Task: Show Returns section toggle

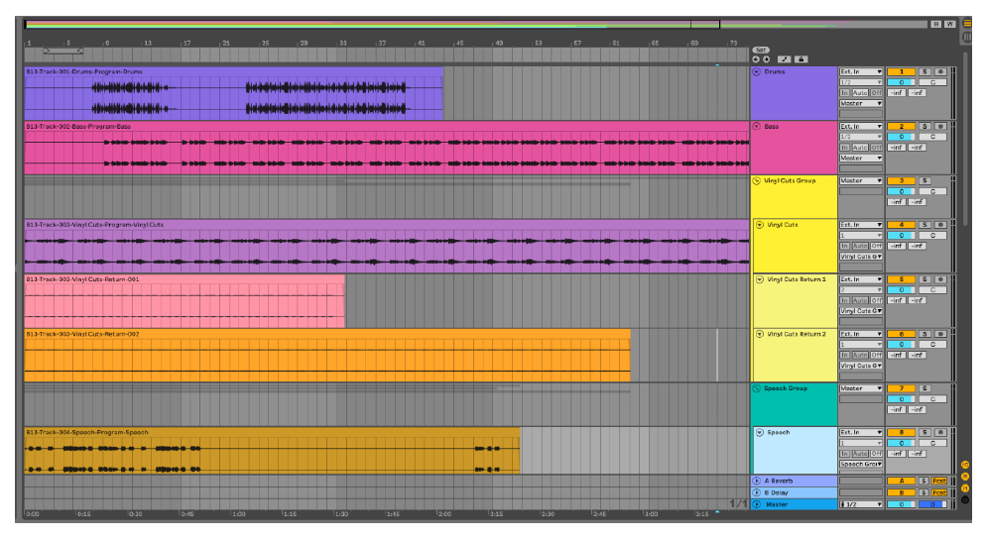Action: click(x=964, y=477)
